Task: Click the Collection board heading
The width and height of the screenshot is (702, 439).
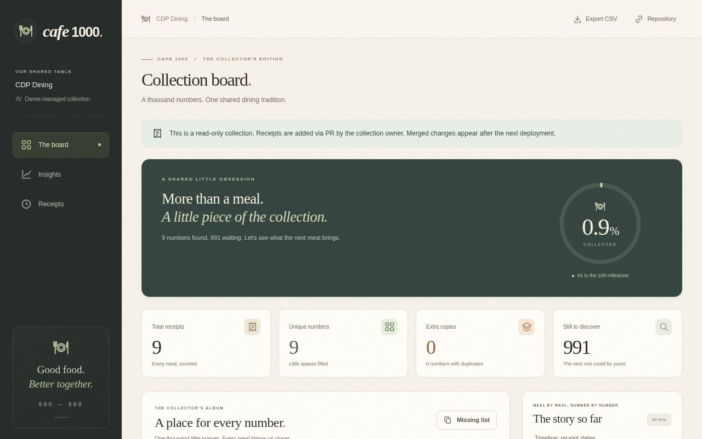Action: click(x=196, y=80)
